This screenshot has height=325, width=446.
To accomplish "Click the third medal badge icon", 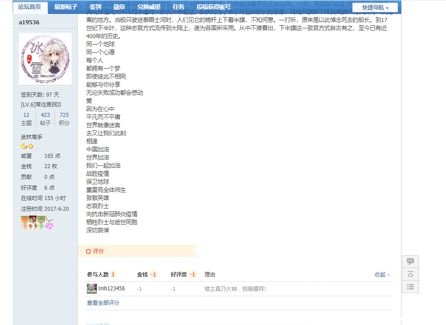I will [x=41, y=223].
